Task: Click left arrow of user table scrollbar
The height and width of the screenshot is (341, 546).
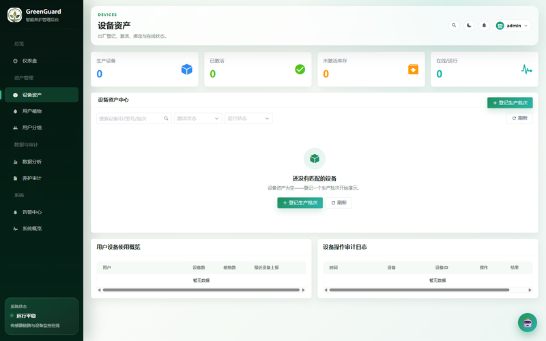Action: coord(99,290)
